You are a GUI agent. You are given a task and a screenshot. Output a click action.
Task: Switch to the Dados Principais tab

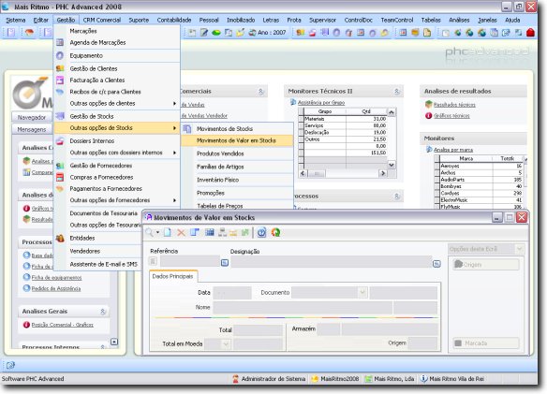(172, 276)
